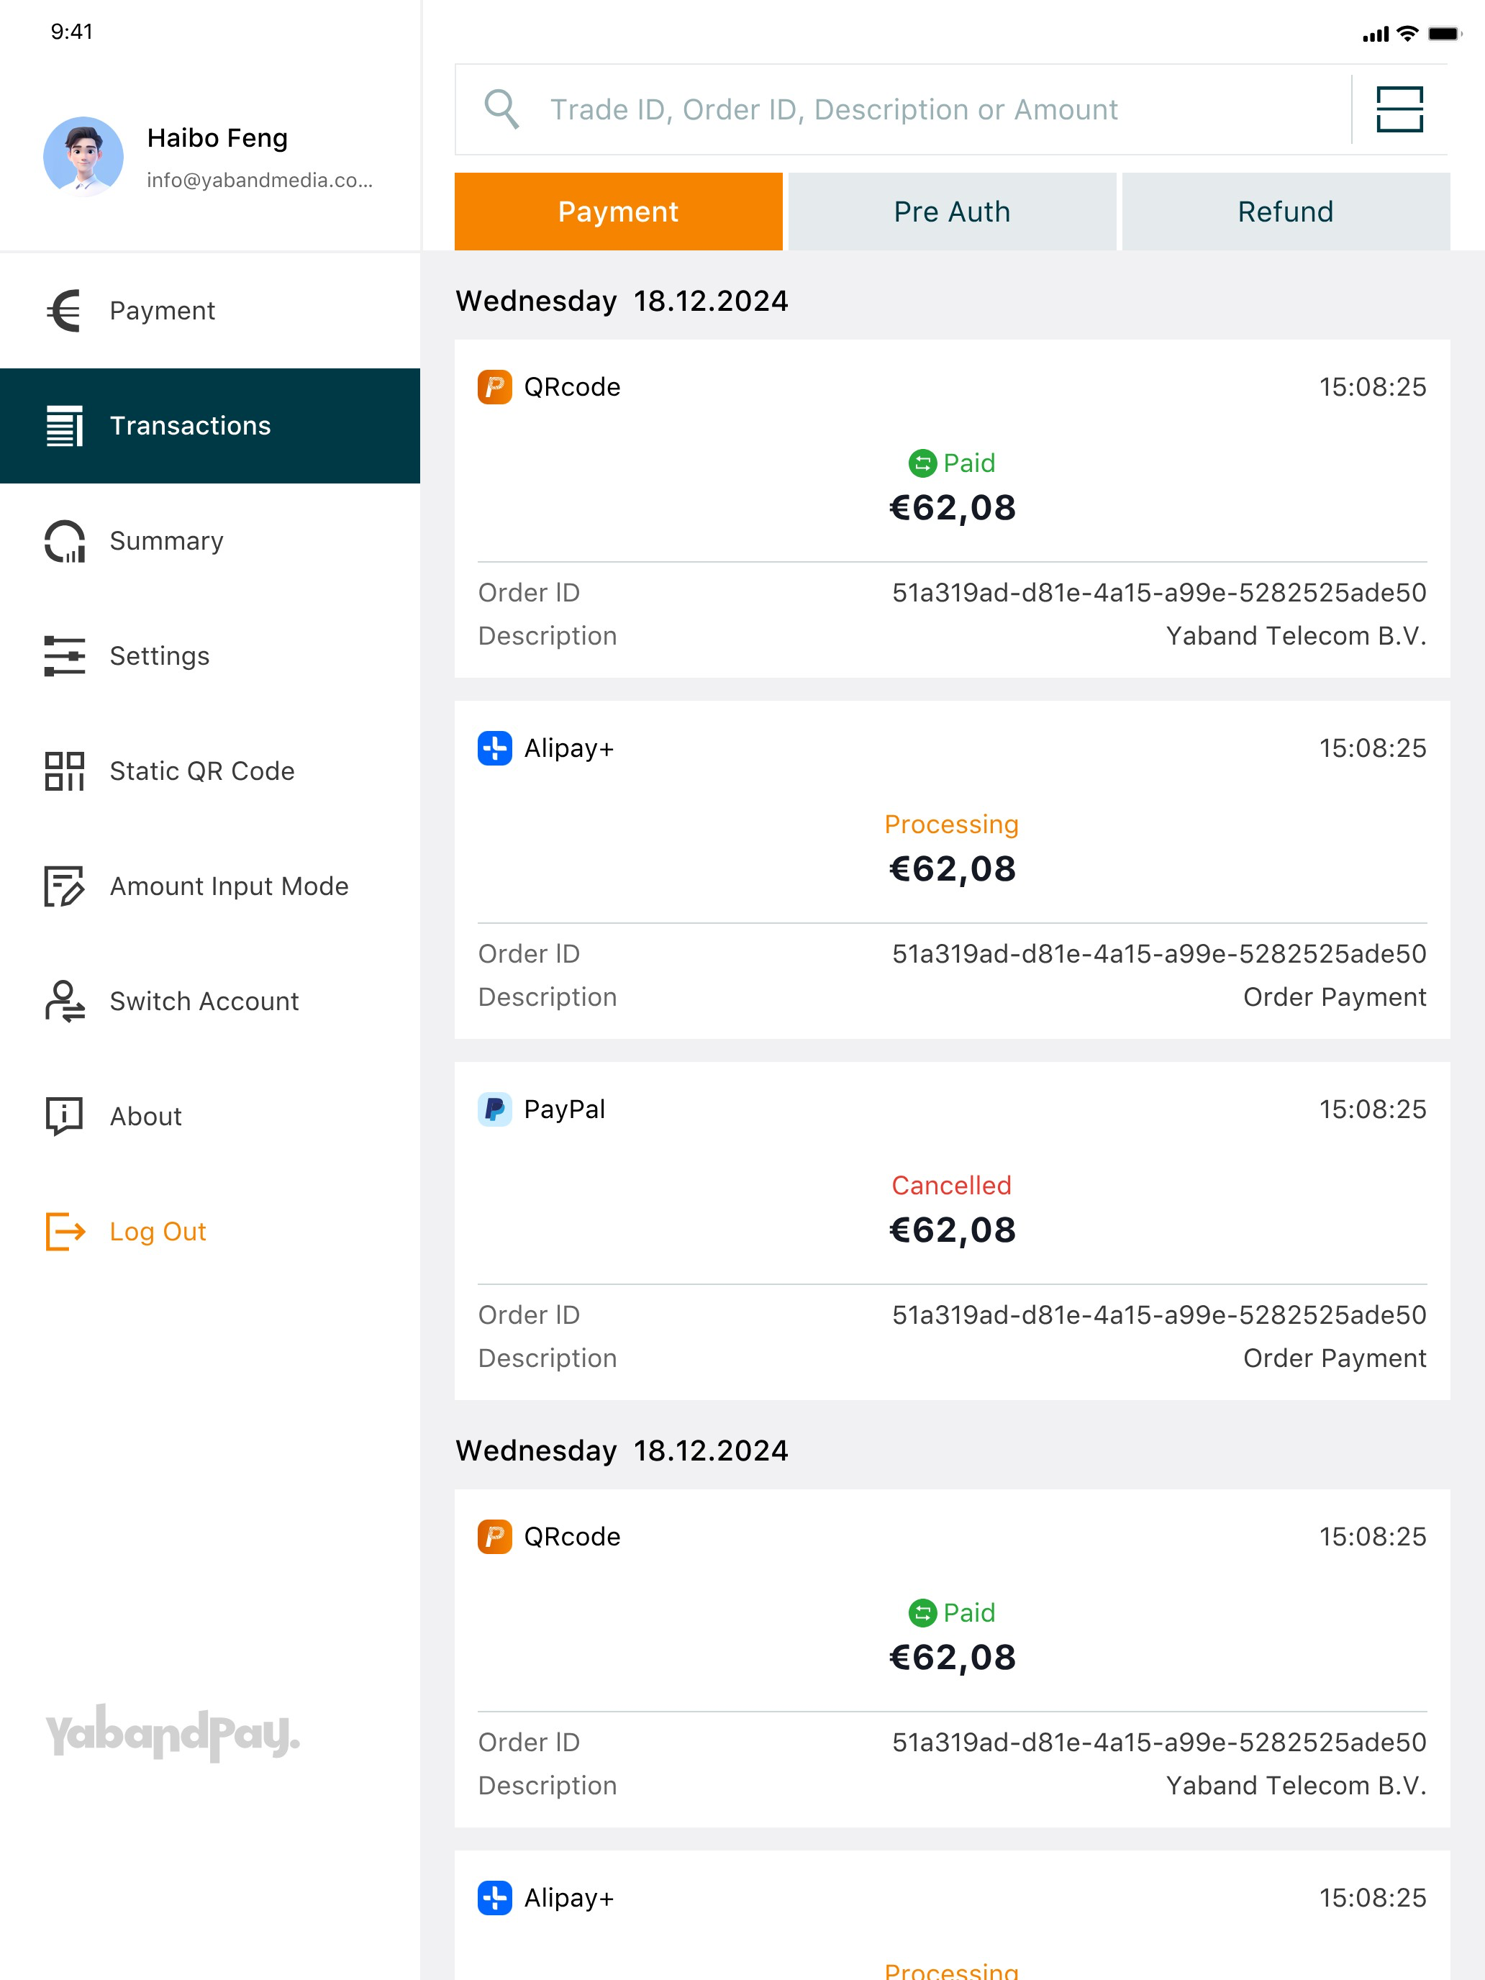Click the second green Paid status icon
The height and width of the screenshot is (1980, 1485).
[922, 1613]
